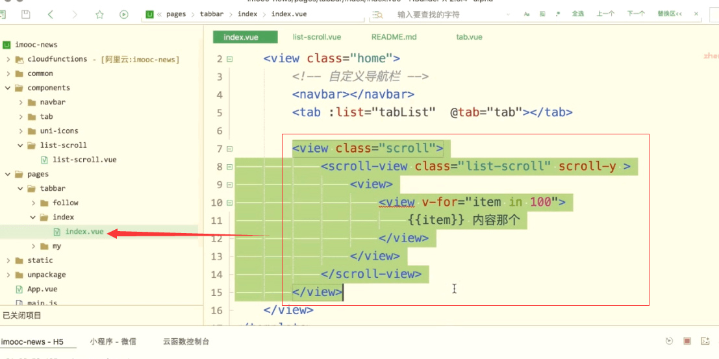The image size is (719, 359).
Task: Expand the my folder chevron
Action: (x=34, y=246)
